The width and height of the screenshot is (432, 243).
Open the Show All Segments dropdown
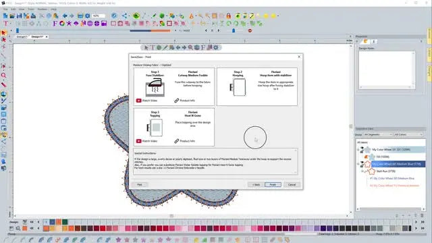[x=378, y=134]
